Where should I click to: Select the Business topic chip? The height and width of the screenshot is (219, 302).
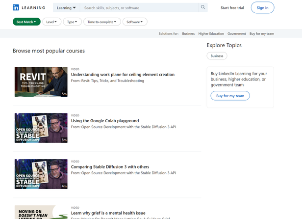217,56
